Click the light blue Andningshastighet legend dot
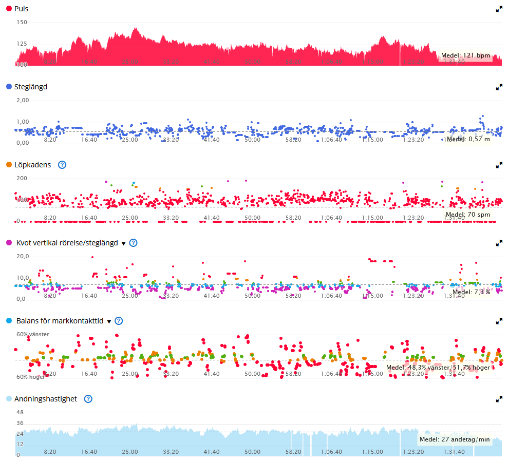 point(9,399)
